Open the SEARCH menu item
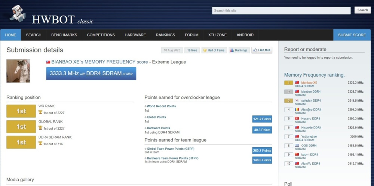 [x=34, y=35]
